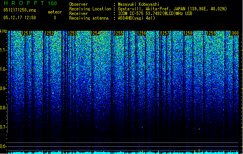Click the Observer field label

(78, 4)
